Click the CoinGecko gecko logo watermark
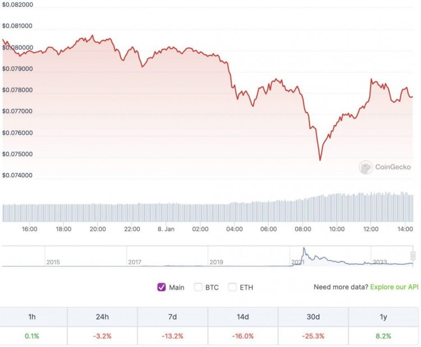The height and width of the screenshot is (347, 421). pyautogui.click(x=366, y=167)
